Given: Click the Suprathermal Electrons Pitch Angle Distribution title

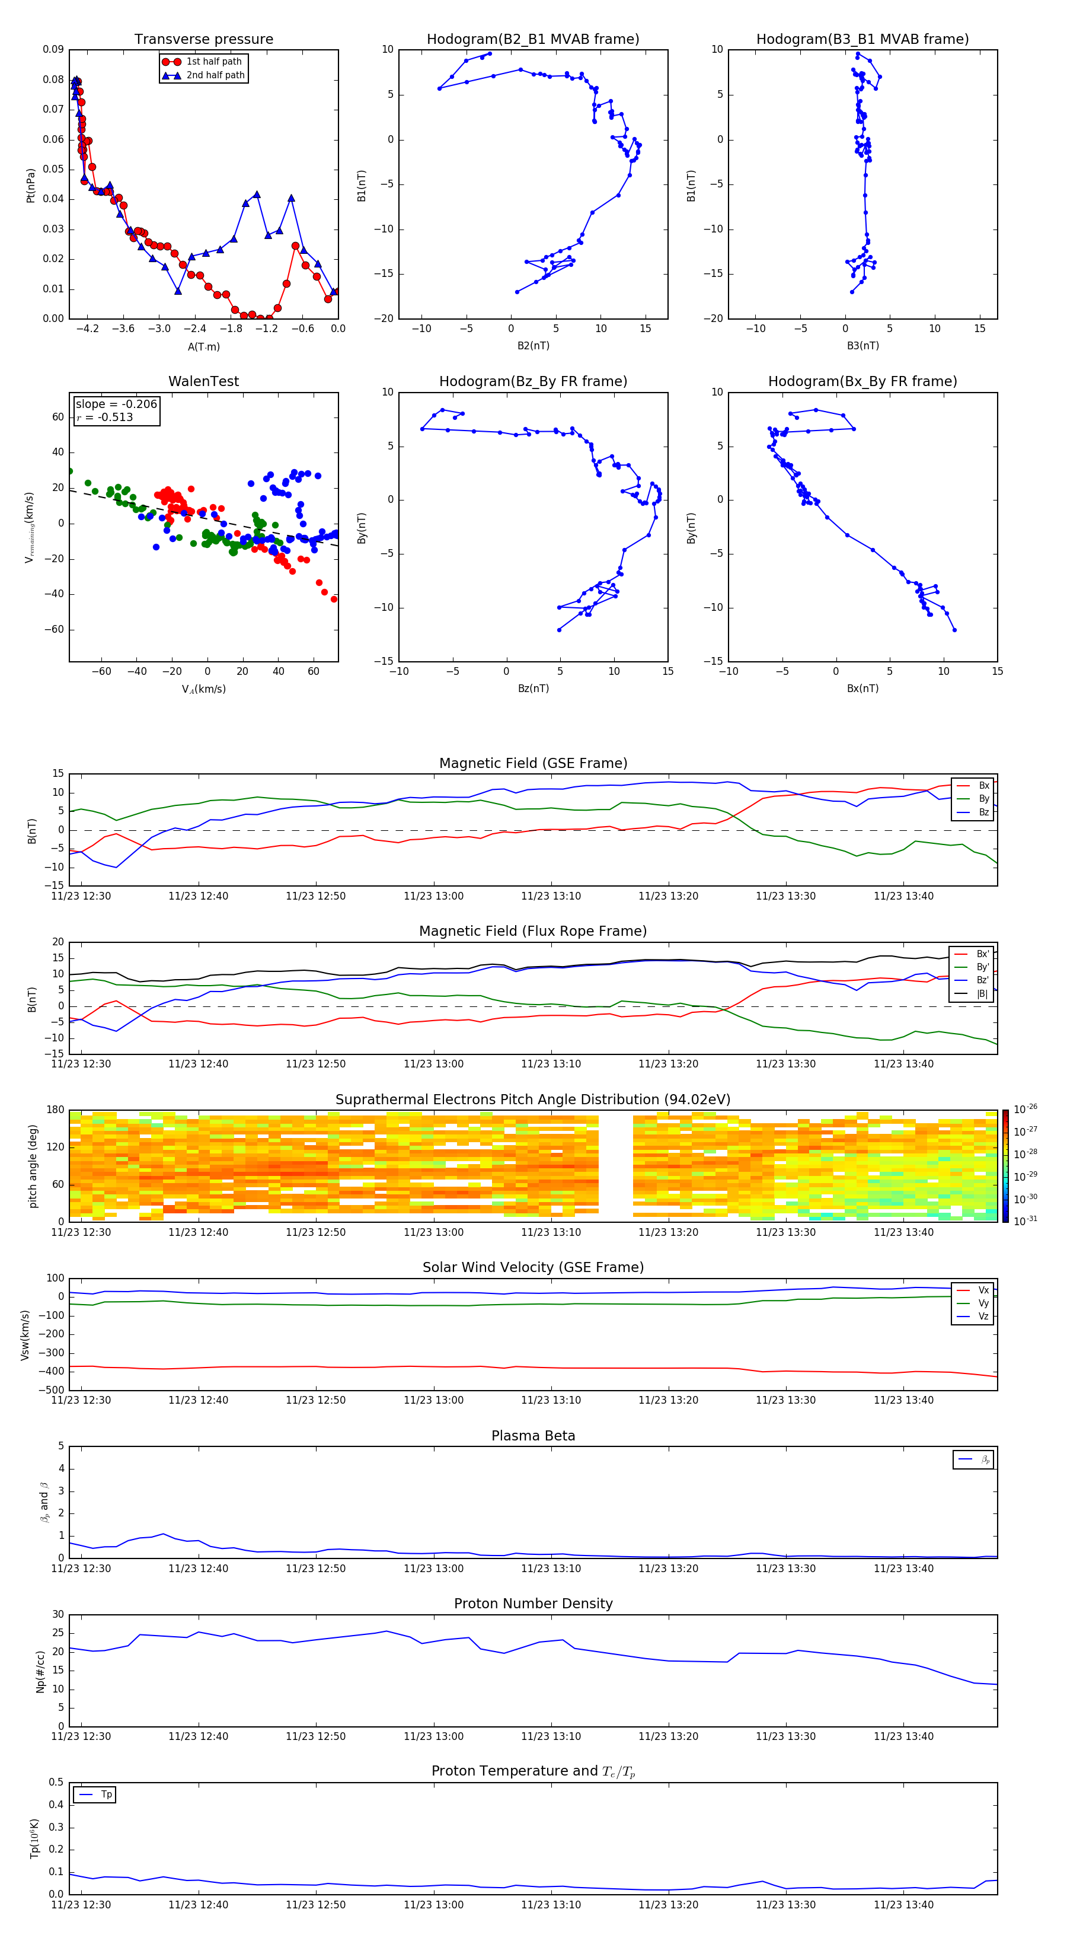Looking at the screenshot, I should point(533,1100).
